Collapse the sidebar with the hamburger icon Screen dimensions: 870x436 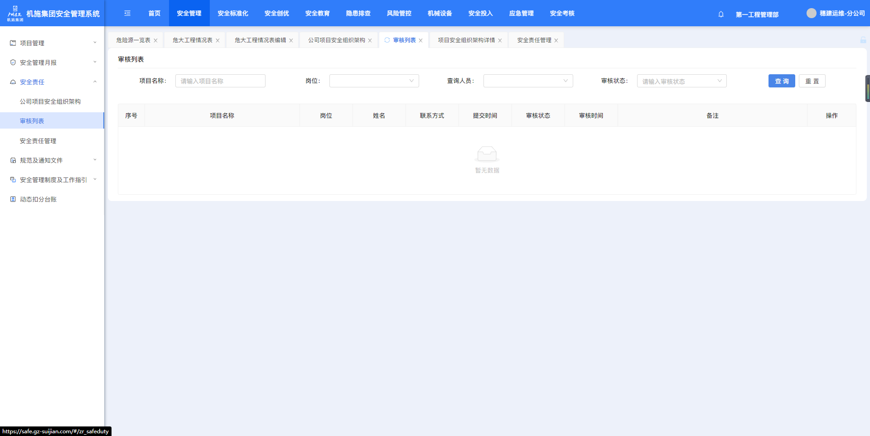(x=127, y=14)
